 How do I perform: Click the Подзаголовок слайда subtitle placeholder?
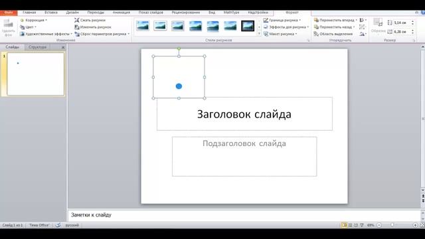click(x=244, y=157)
